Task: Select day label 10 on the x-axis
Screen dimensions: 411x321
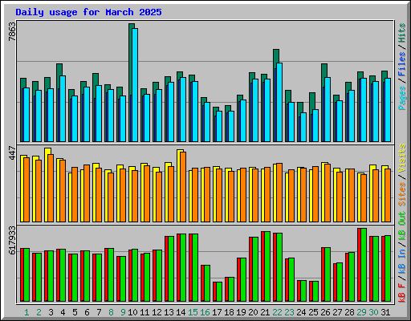Action: point(132,312)
